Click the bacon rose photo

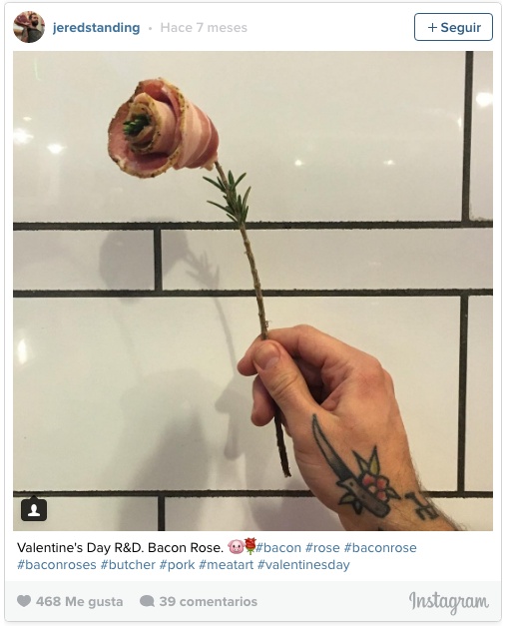tap(253, 291)
